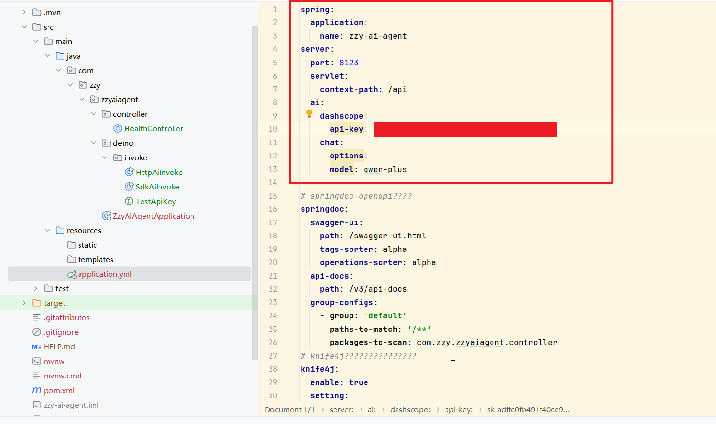Click the TestApiKey interface icon
Viewport: 716px width, 424px height.
coord(129,201)
